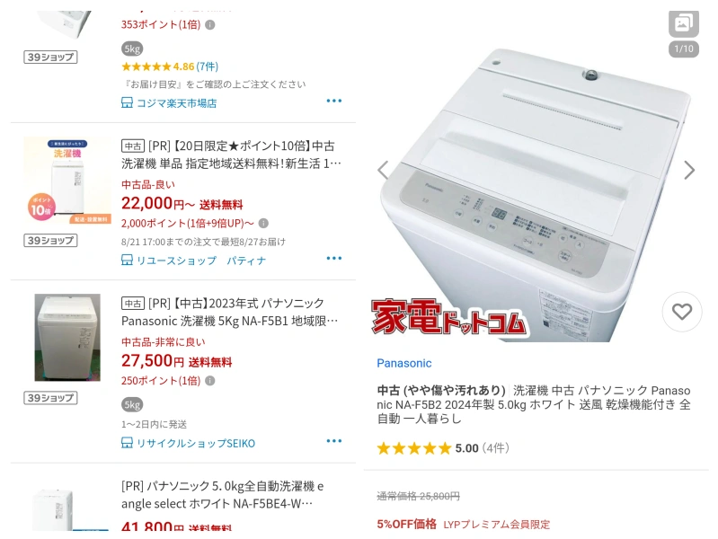
Task: Open the NA-F5BE4-W eangle select listing title
Action: point(222,495)
